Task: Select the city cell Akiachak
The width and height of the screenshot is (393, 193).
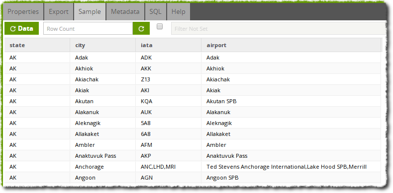Action: pyautogui.click(x=103, y=79)
